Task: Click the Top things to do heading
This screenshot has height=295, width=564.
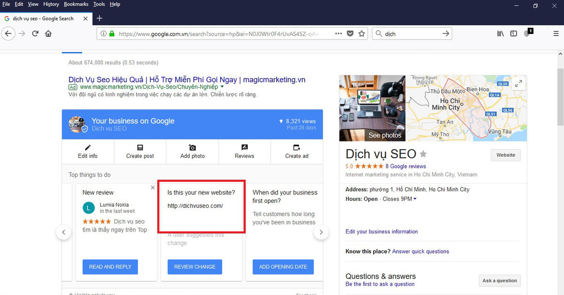Action: point(90,175)
